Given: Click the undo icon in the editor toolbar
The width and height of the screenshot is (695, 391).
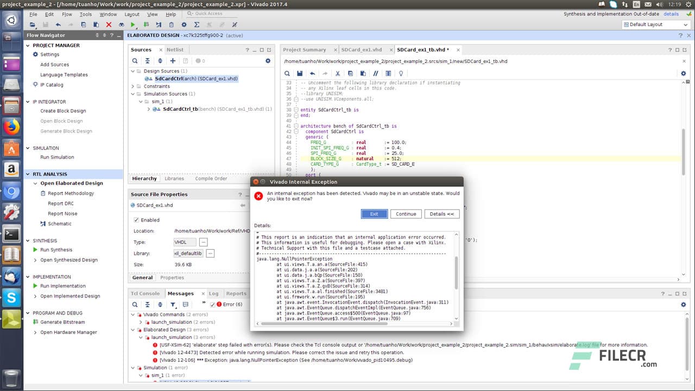Looking at the screenshot, I should (x=312, y=73).
